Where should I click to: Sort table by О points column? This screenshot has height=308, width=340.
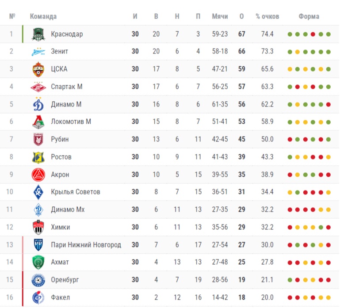[x=241, y=16]
